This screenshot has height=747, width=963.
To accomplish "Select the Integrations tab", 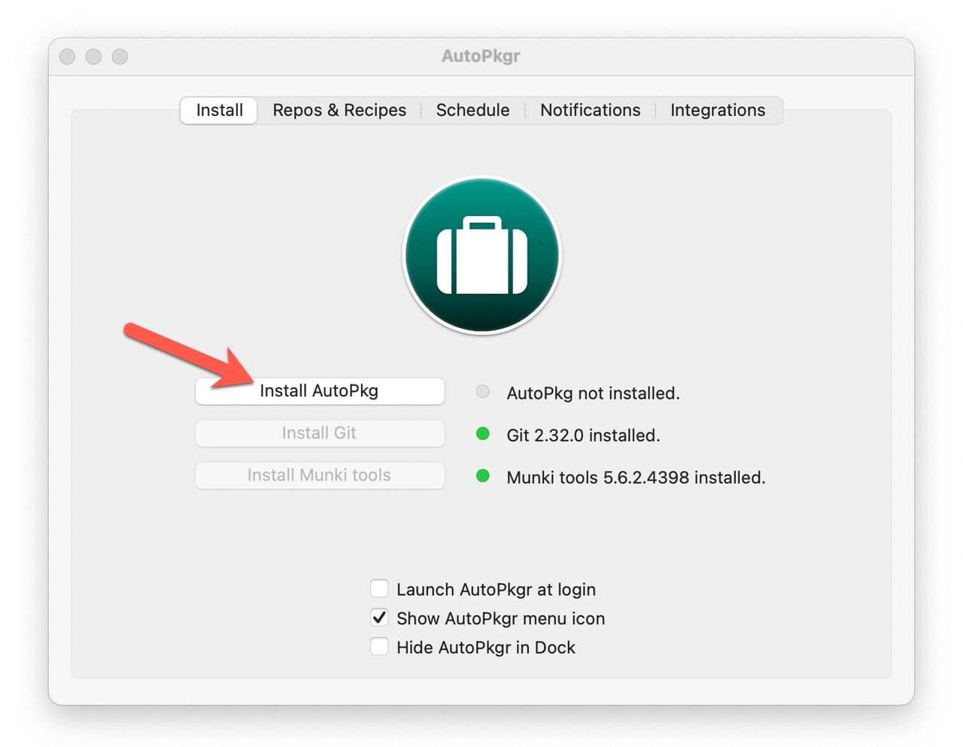I will (718, 111).
